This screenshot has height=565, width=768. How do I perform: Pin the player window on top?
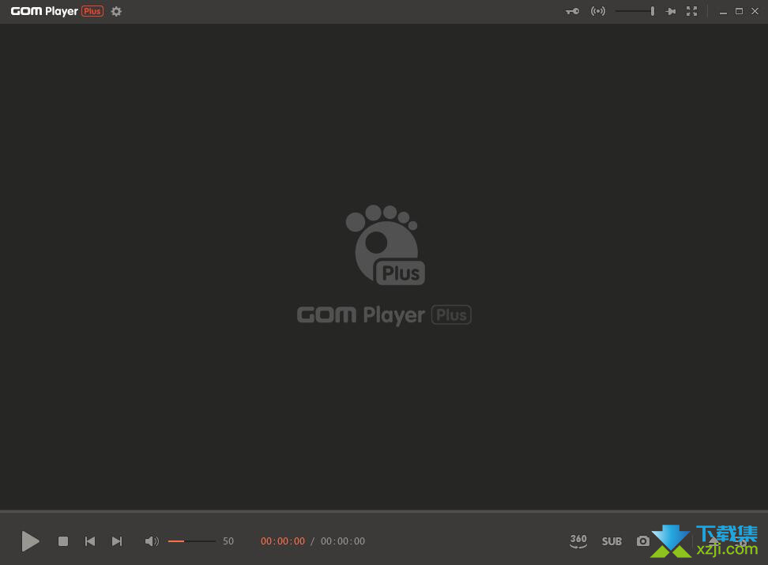coord(671,11)
